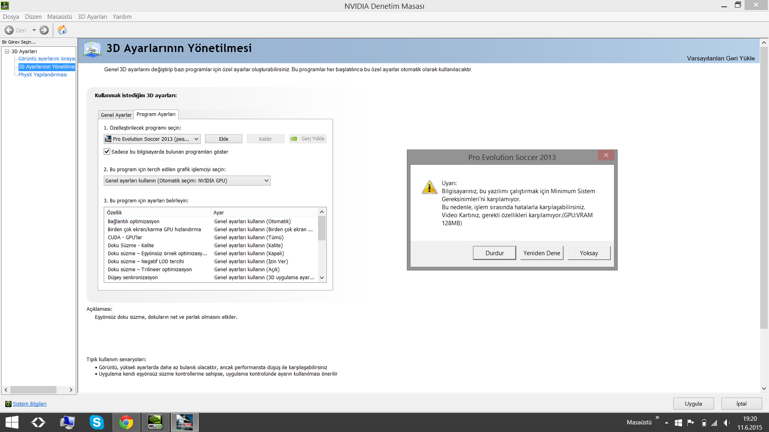The width and height of the screenshot is (769, 432).
Task: Click Varsayılanları Geri Yükle link
Action: click(721, 58)
